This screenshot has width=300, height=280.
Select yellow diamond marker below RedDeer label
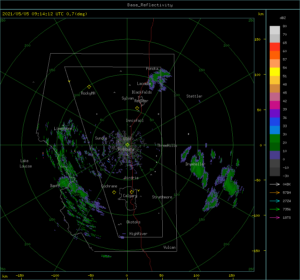(x=137, y=108)
